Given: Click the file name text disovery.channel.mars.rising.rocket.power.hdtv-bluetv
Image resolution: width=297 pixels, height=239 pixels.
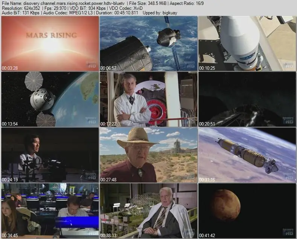Looking at the screenshot, I should [74, 3].
